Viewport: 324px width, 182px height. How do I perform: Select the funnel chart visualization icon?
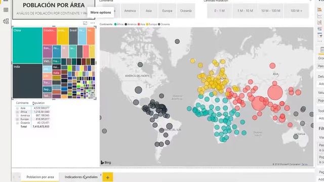[320, 35]
